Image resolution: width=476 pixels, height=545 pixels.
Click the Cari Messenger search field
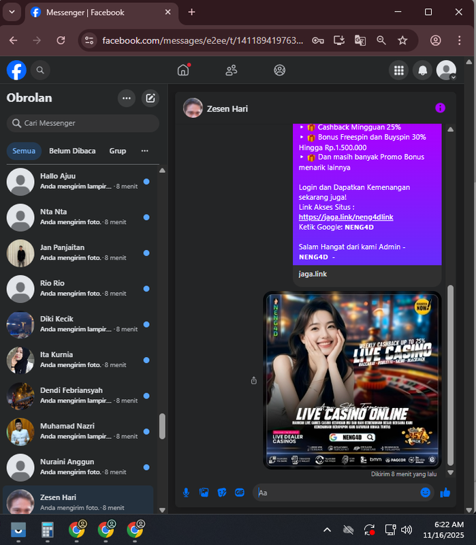82,123
